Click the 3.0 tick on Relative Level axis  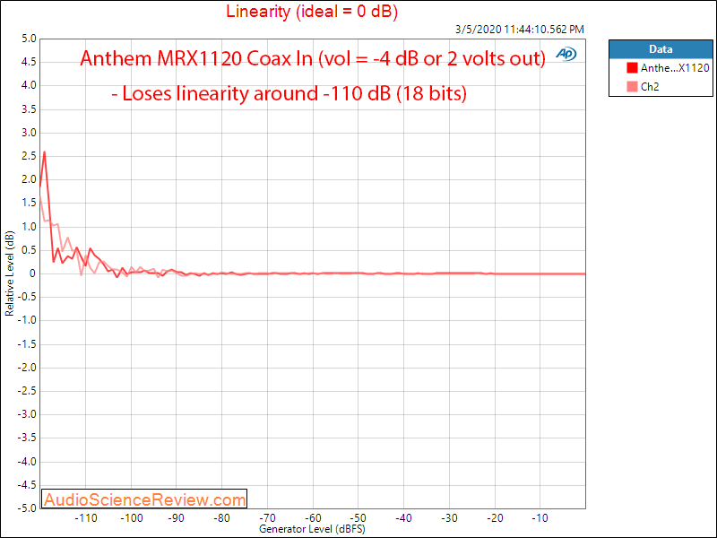(x=29, y=133)
